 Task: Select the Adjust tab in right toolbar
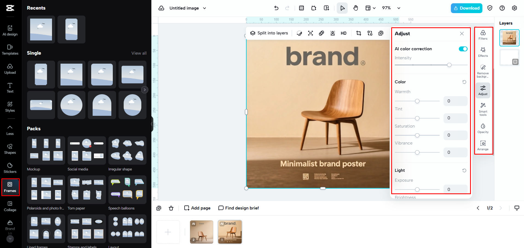click(483, 90)
